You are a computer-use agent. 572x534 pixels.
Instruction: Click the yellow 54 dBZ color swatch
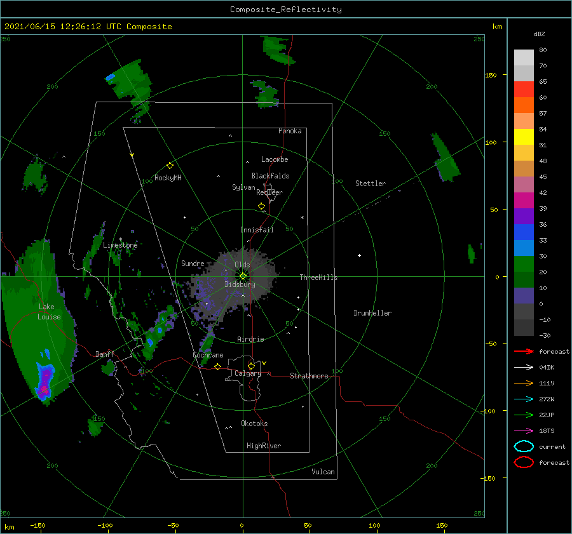click(x=524, y=137)
